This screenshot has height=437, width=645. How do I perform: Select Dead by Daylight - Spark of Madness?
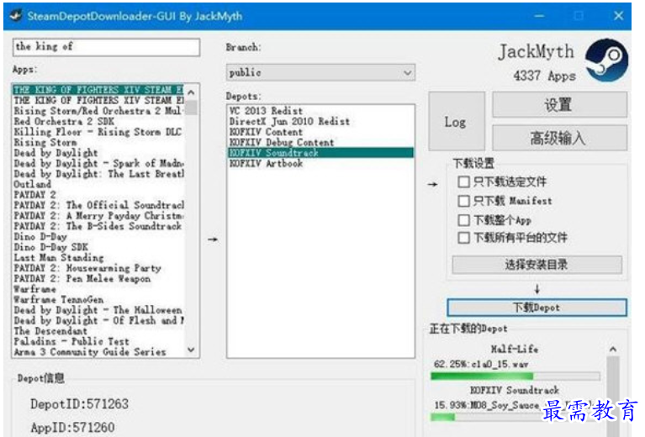(98, 163)
